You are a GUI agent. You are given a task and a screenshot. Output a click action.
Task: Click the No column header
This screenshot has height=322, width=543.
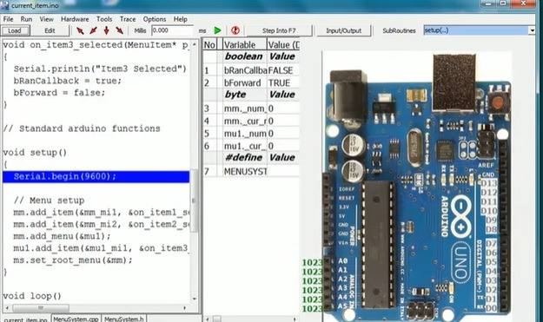[x=209, y=44]
